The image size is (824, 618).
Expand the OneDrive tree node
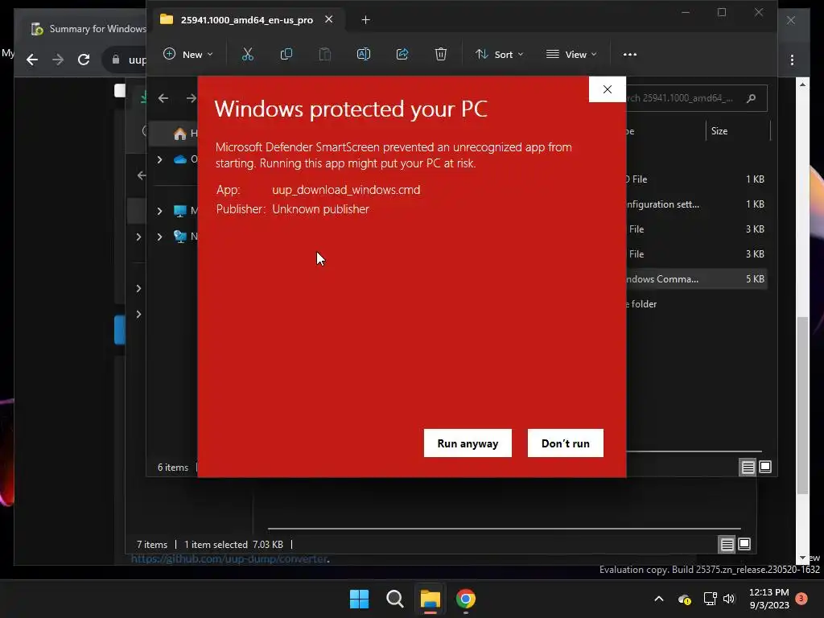[x=160, y=159]
